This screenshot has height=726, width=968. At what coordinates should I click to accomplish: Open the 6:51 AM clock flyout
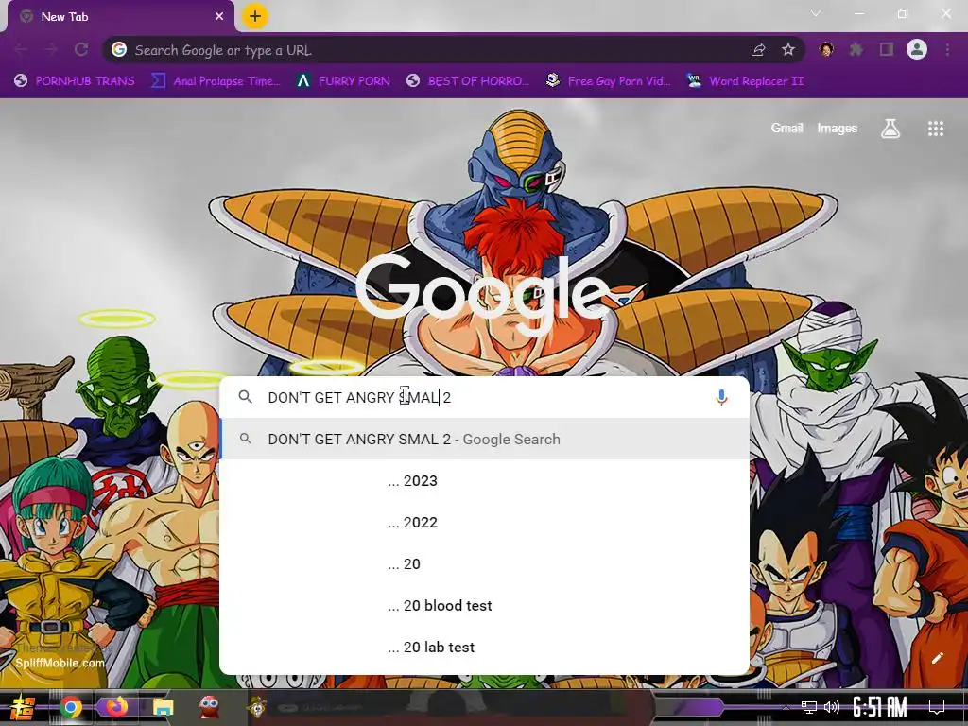click(x=880, y=707)
